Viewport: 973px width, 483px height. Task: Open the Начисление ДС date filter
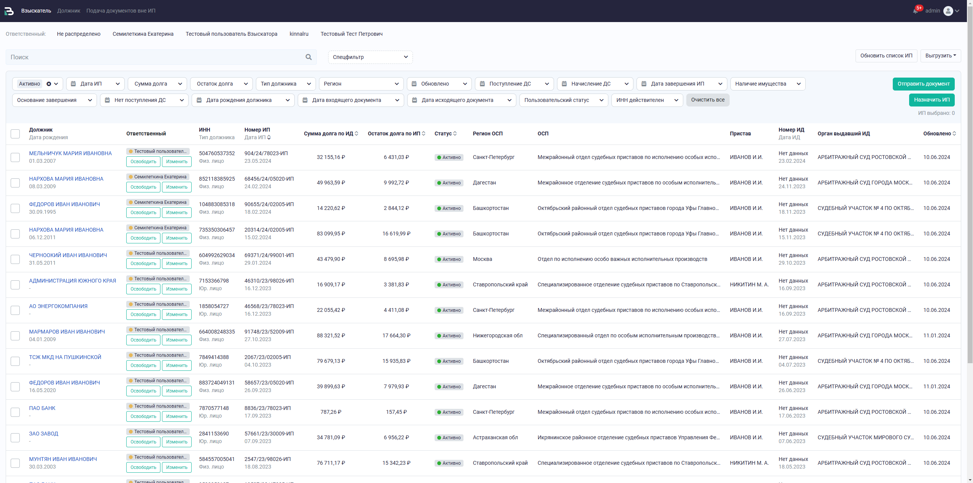595,84
